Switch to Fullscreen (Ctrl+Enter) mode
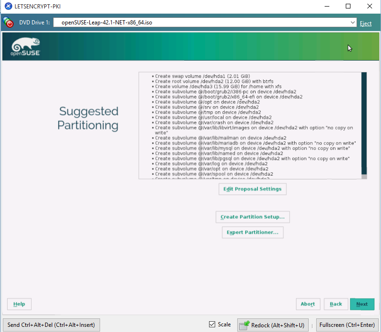Screen dimensions: 381x332 [347, 325]
